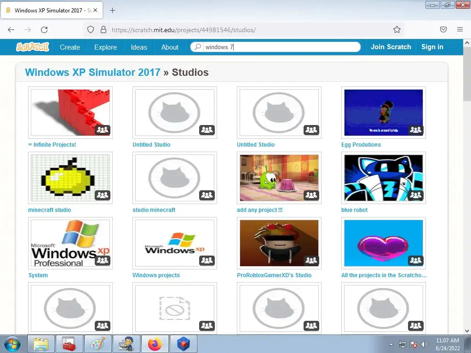Screen dimensions: 471x353
Task: Click the Windows XP Professional thumbnail
Action: 70,243
